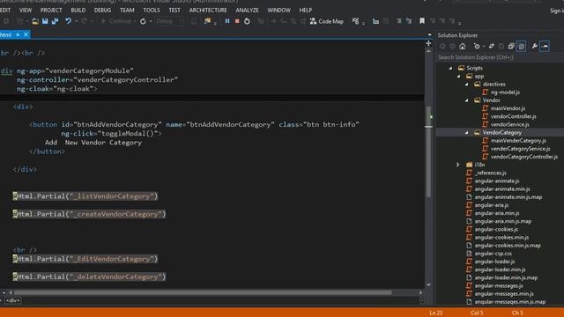Image resolution: width=564 pixels, height=317 pixels.
Task: Open the TOOLS menu
Action: pyautogui.click(x=152, y=11)
